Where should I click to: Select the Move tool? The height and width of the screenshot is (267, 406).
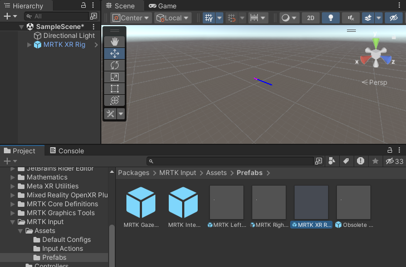click(114, 54)
